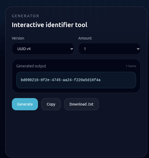The image size is (149, 158).
Task: Click the 'Interactive identifier tool' heading
Action: [50, 25]
